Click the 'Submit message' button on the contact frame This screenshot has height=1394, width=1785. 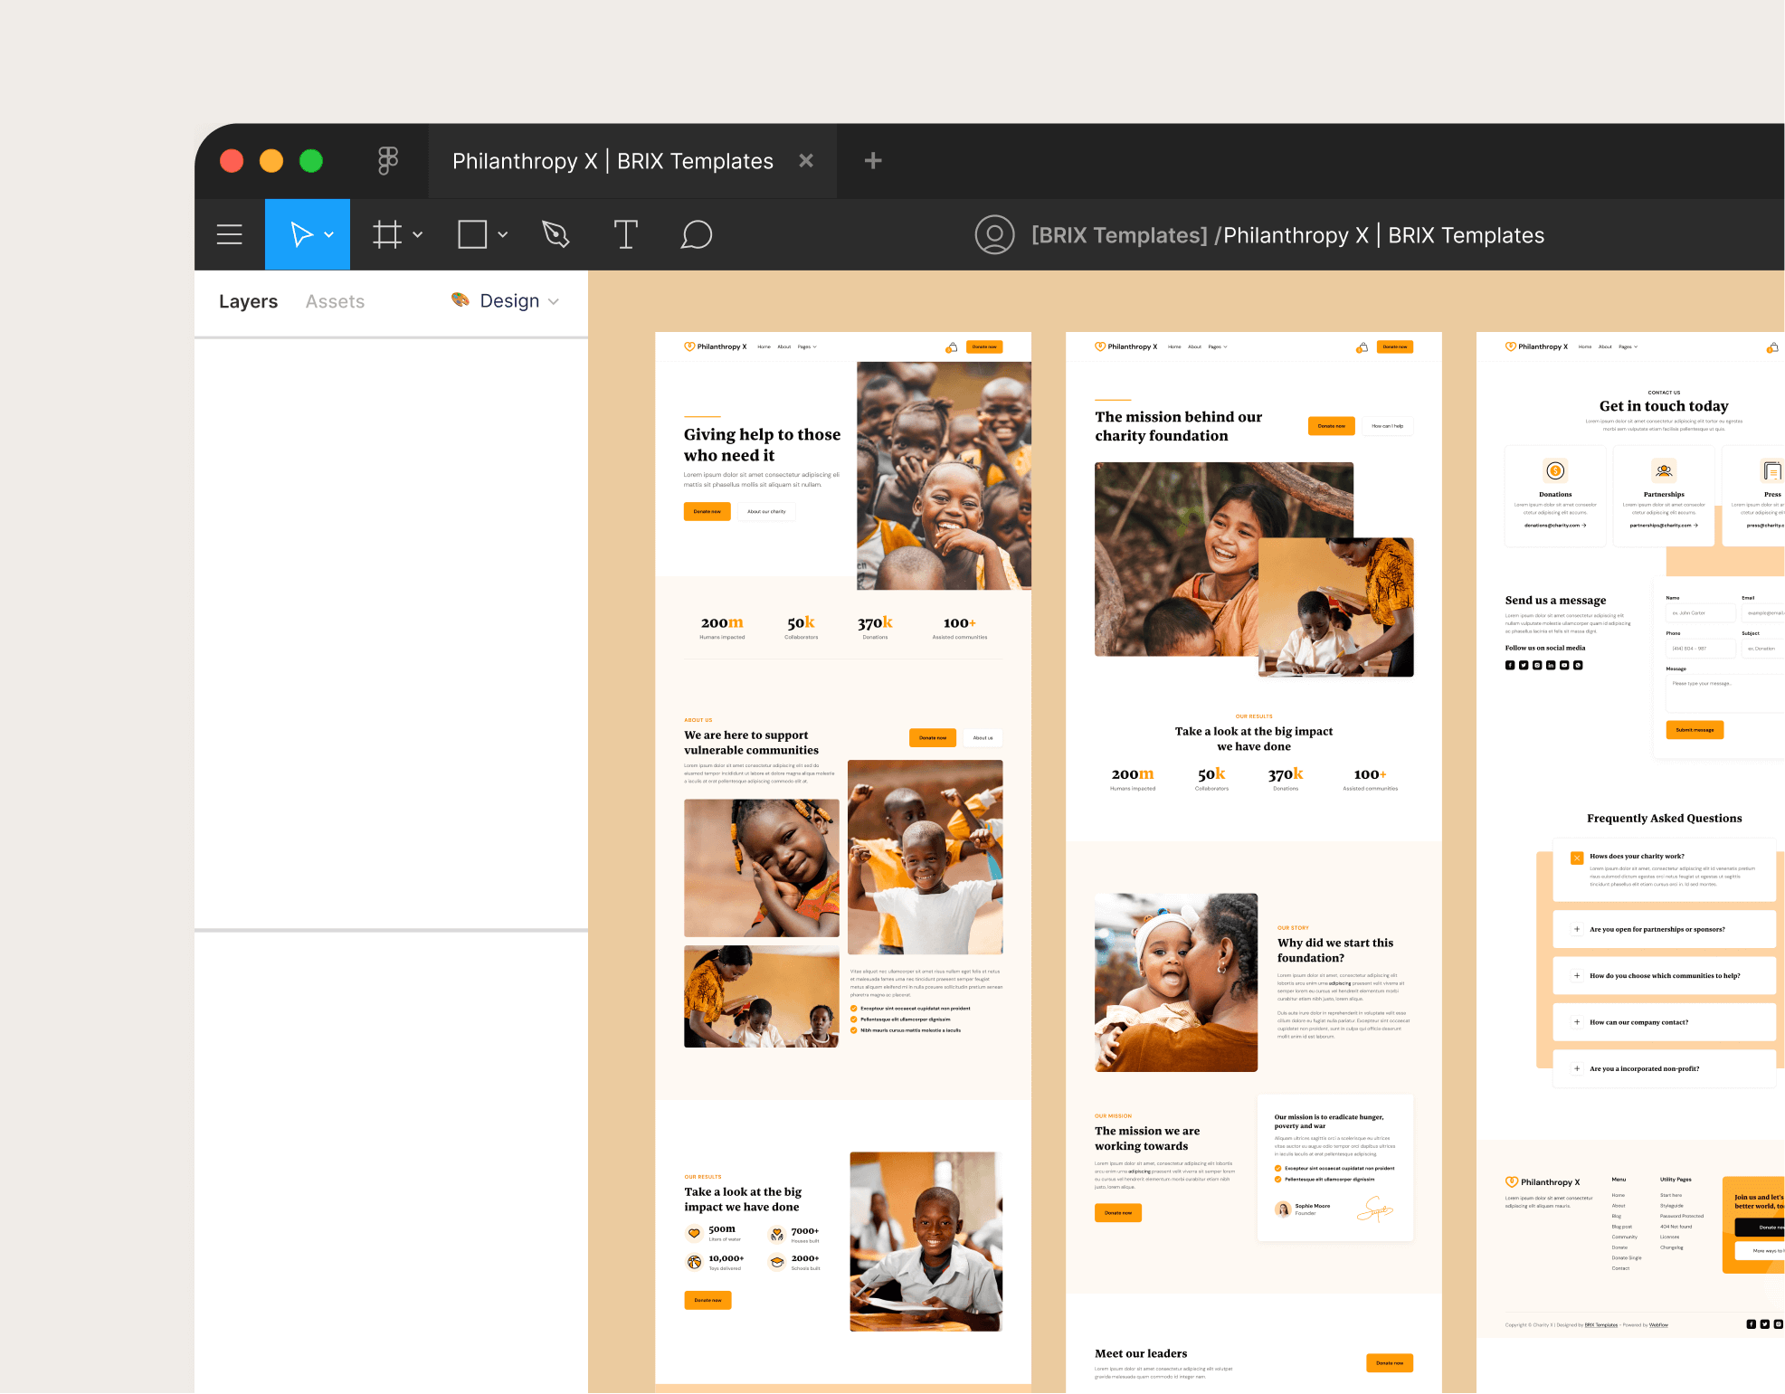[x=1695, y=729]
